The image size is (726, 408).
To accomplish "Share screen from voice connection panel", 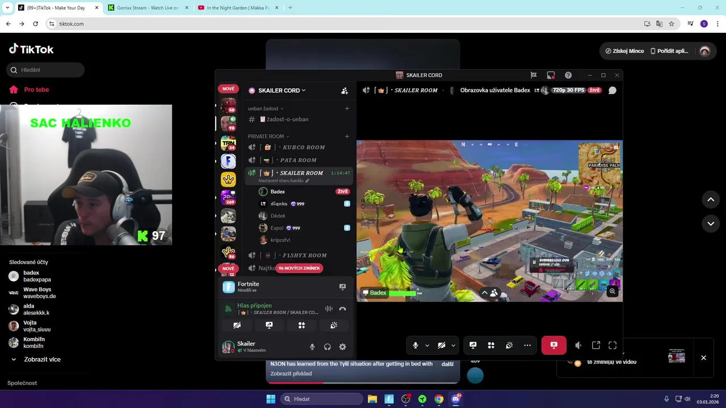I will [269, 325].
